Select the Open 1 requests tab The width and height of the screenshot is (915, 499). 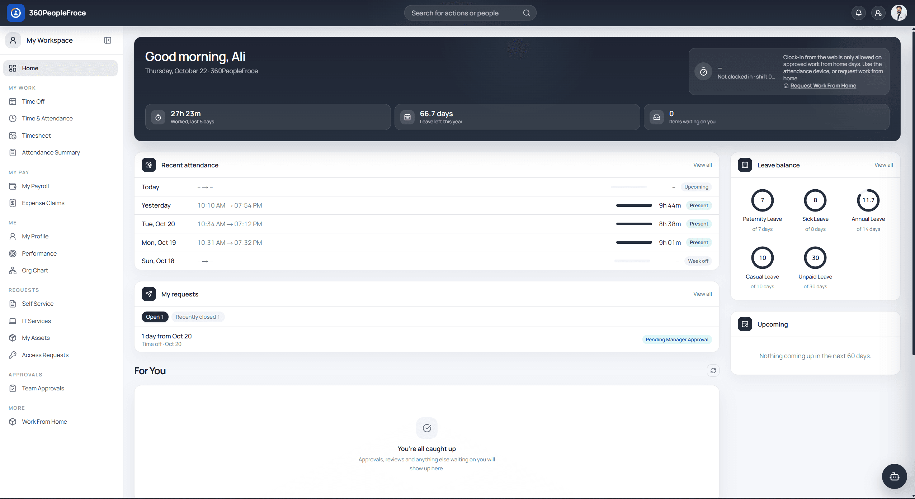click(155, 317)
